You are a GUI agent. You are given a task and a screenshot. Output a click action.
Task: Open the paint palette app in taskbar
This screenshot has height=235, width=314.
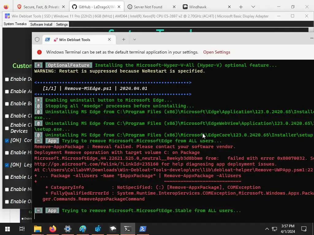pyautogui.click(x=83, y=229)
